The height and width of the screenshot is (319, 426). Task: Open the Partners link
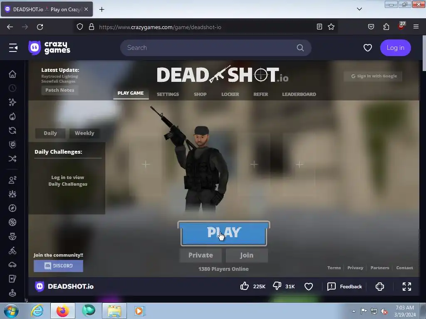[380, 268]
